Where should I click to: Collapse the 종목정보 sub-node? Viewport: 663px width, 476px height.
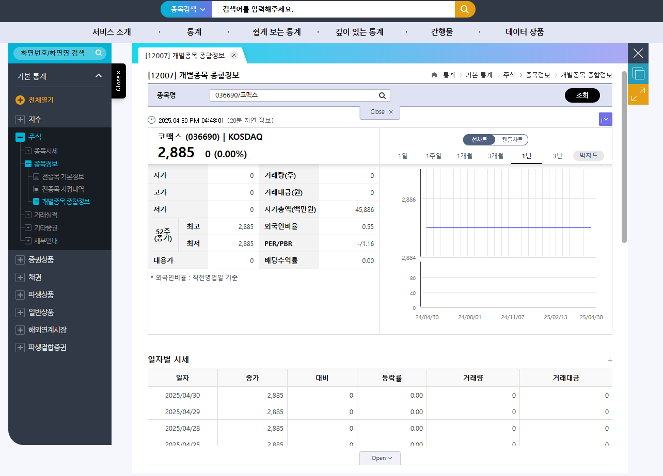[x=28, y=164]
